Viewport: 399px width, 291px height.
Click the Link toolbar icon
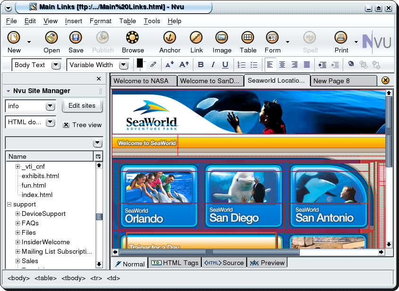tap(196, 38)
